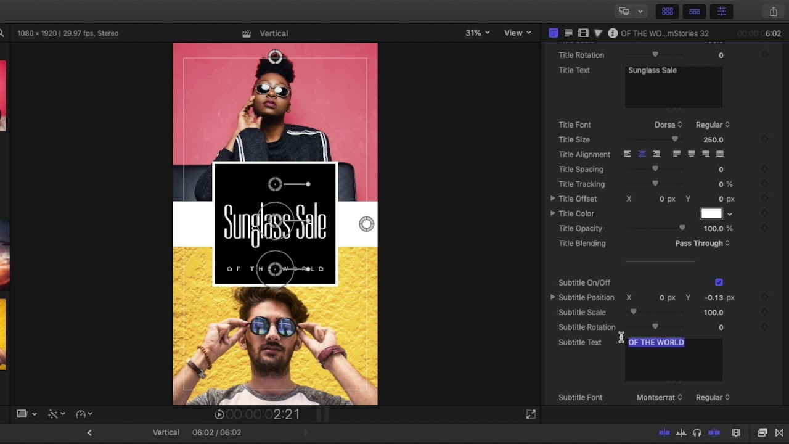789x444 pixels.
Task: Add keyframe for Title Opacity
Action: pos(765,228)
